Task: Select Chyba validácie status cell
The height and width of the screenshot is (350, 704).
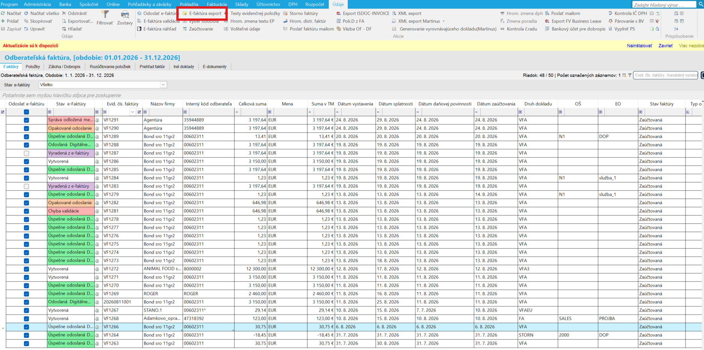Action: (71, 211)
